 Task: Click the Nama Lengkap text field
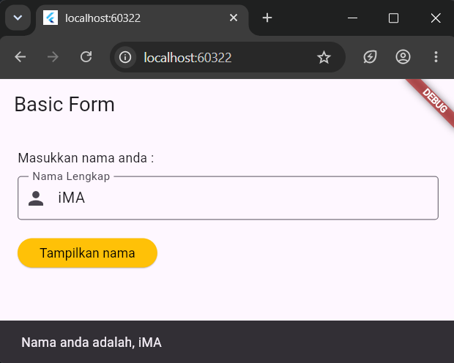(228, 198)
